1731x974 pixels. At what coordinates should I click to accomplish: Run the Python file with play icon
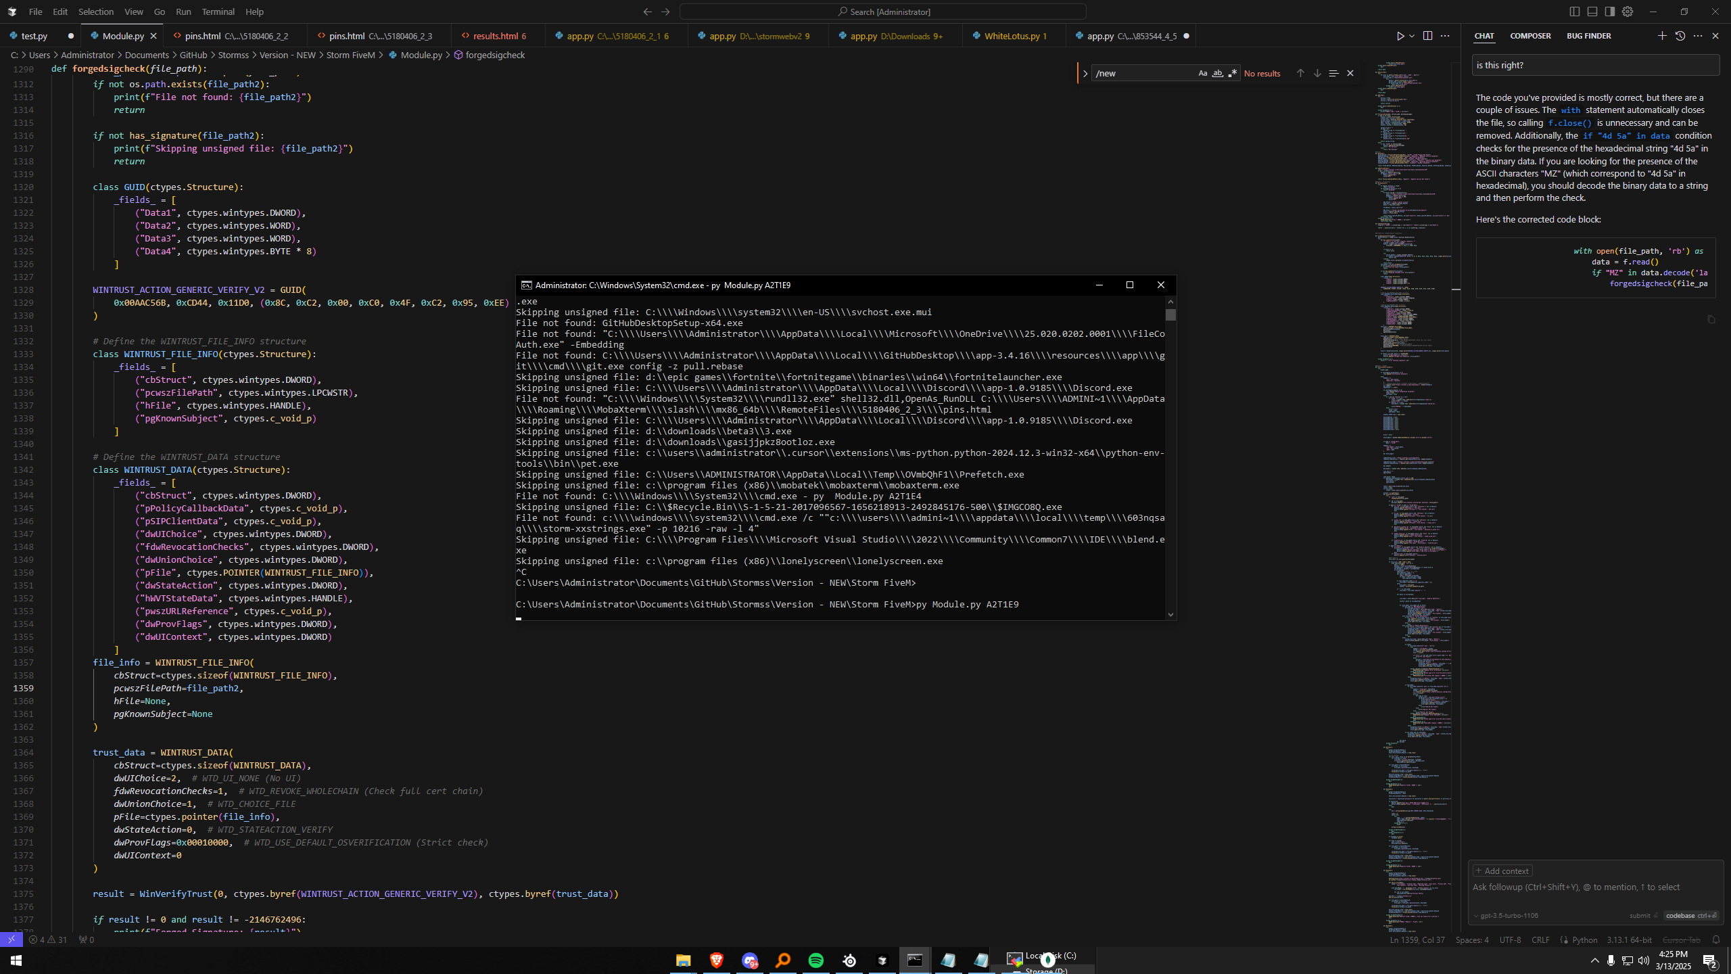click(1400, 36)
